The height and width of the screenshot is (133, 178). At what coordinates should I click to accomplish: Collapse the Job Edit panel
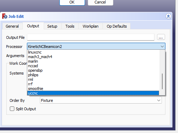point(168,16)
